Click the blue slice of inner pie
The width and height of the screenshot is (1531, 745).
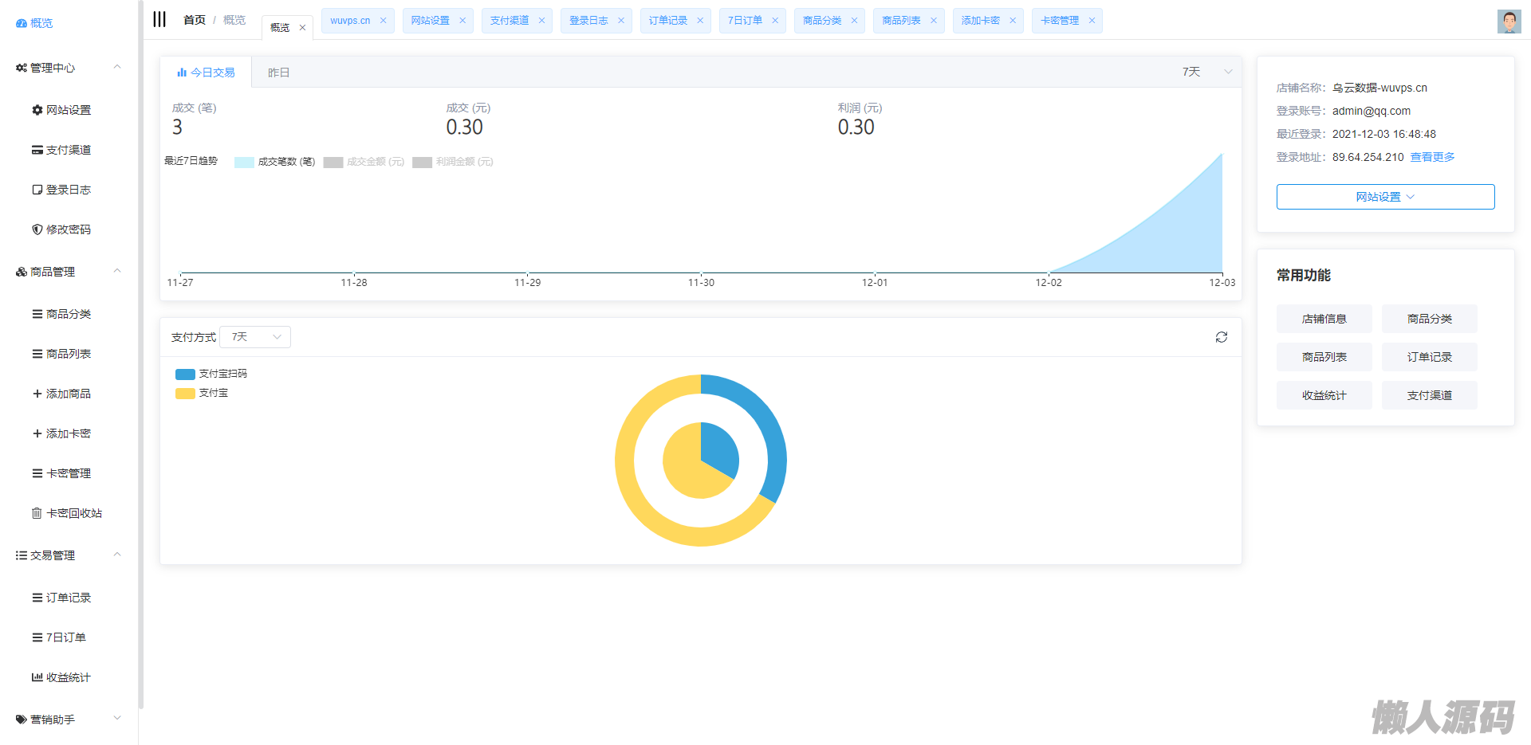tap(718, 450)
